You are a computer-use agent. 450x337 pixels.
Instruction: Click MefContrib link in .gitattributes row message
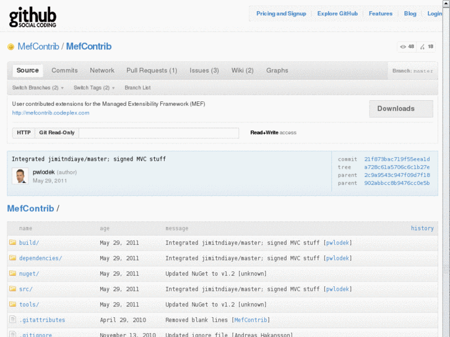point(251,320)
